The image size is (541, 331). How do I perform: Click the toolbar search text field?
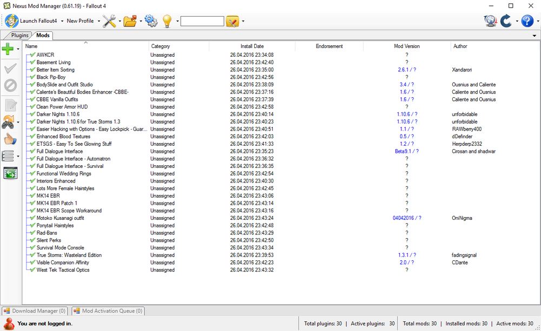tap(202, 22)
